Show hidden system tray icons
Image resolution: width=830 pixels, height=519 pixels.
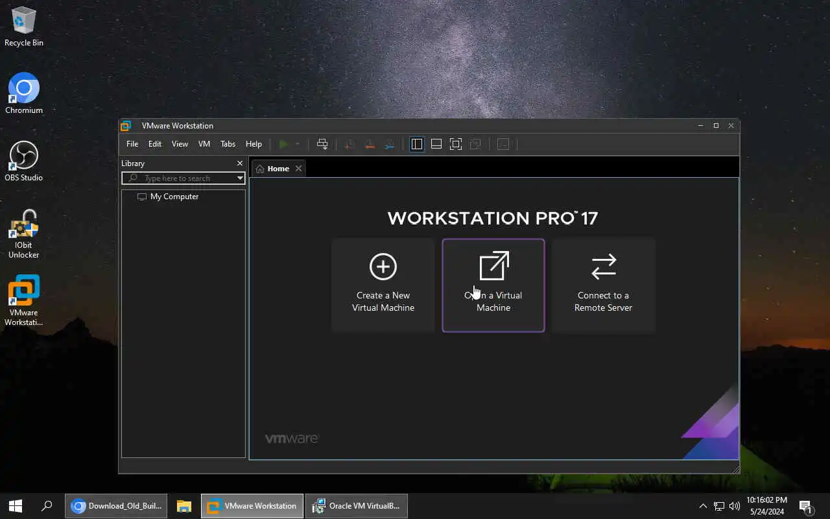coord(703,506)
